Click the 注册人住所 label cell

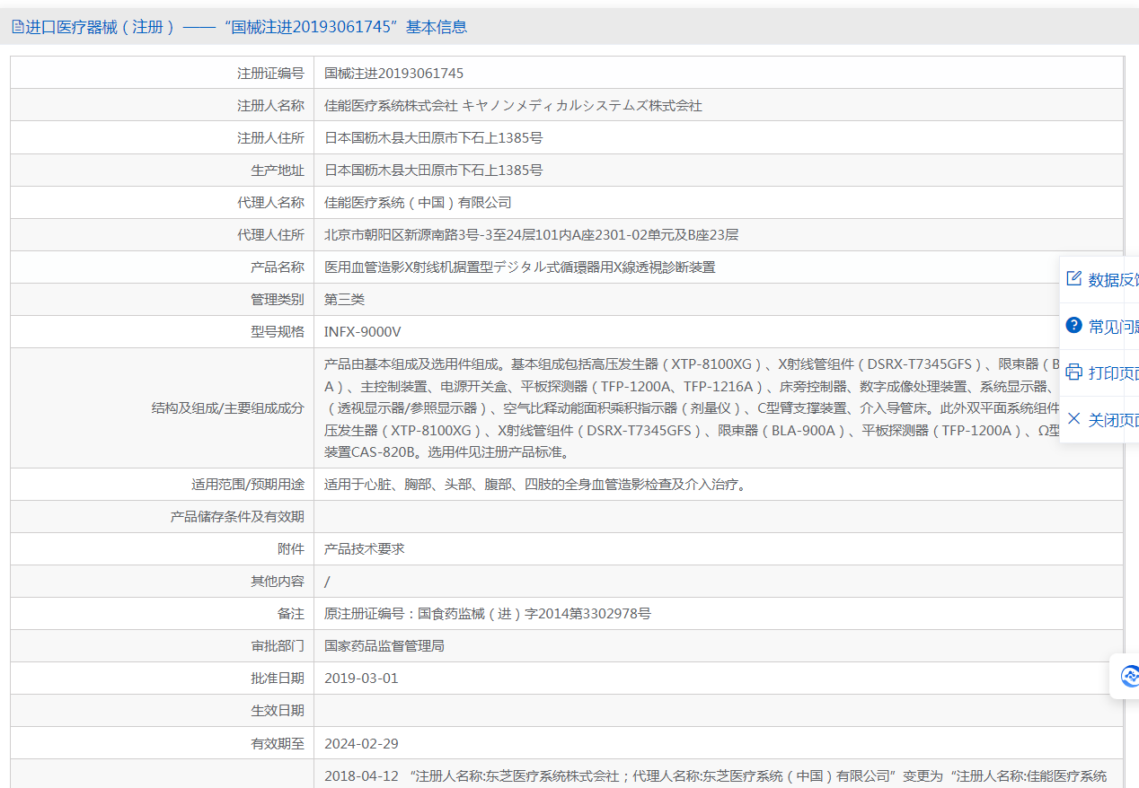162,137
